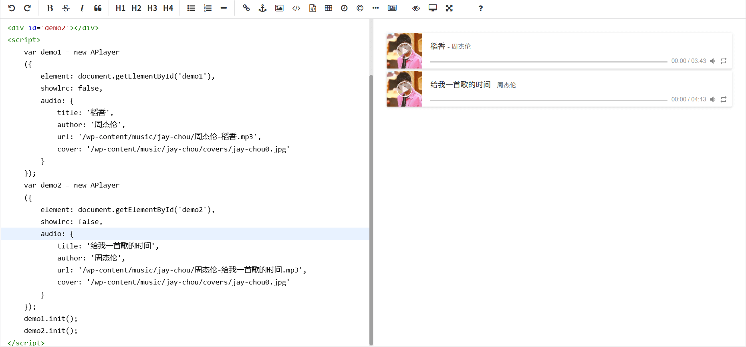Insert an unordered bullet list

(191, 8)
